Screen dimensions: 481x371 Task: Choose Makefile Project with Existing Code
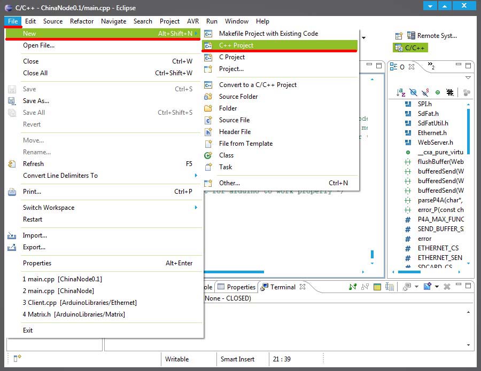[x=280, y=34]
